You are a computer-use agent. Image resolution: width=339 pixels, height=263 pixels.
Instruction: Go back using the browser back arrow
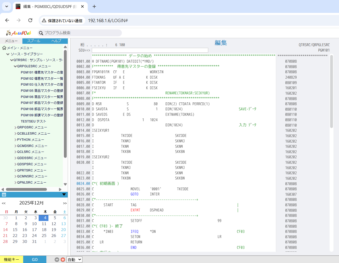point(7,20)
